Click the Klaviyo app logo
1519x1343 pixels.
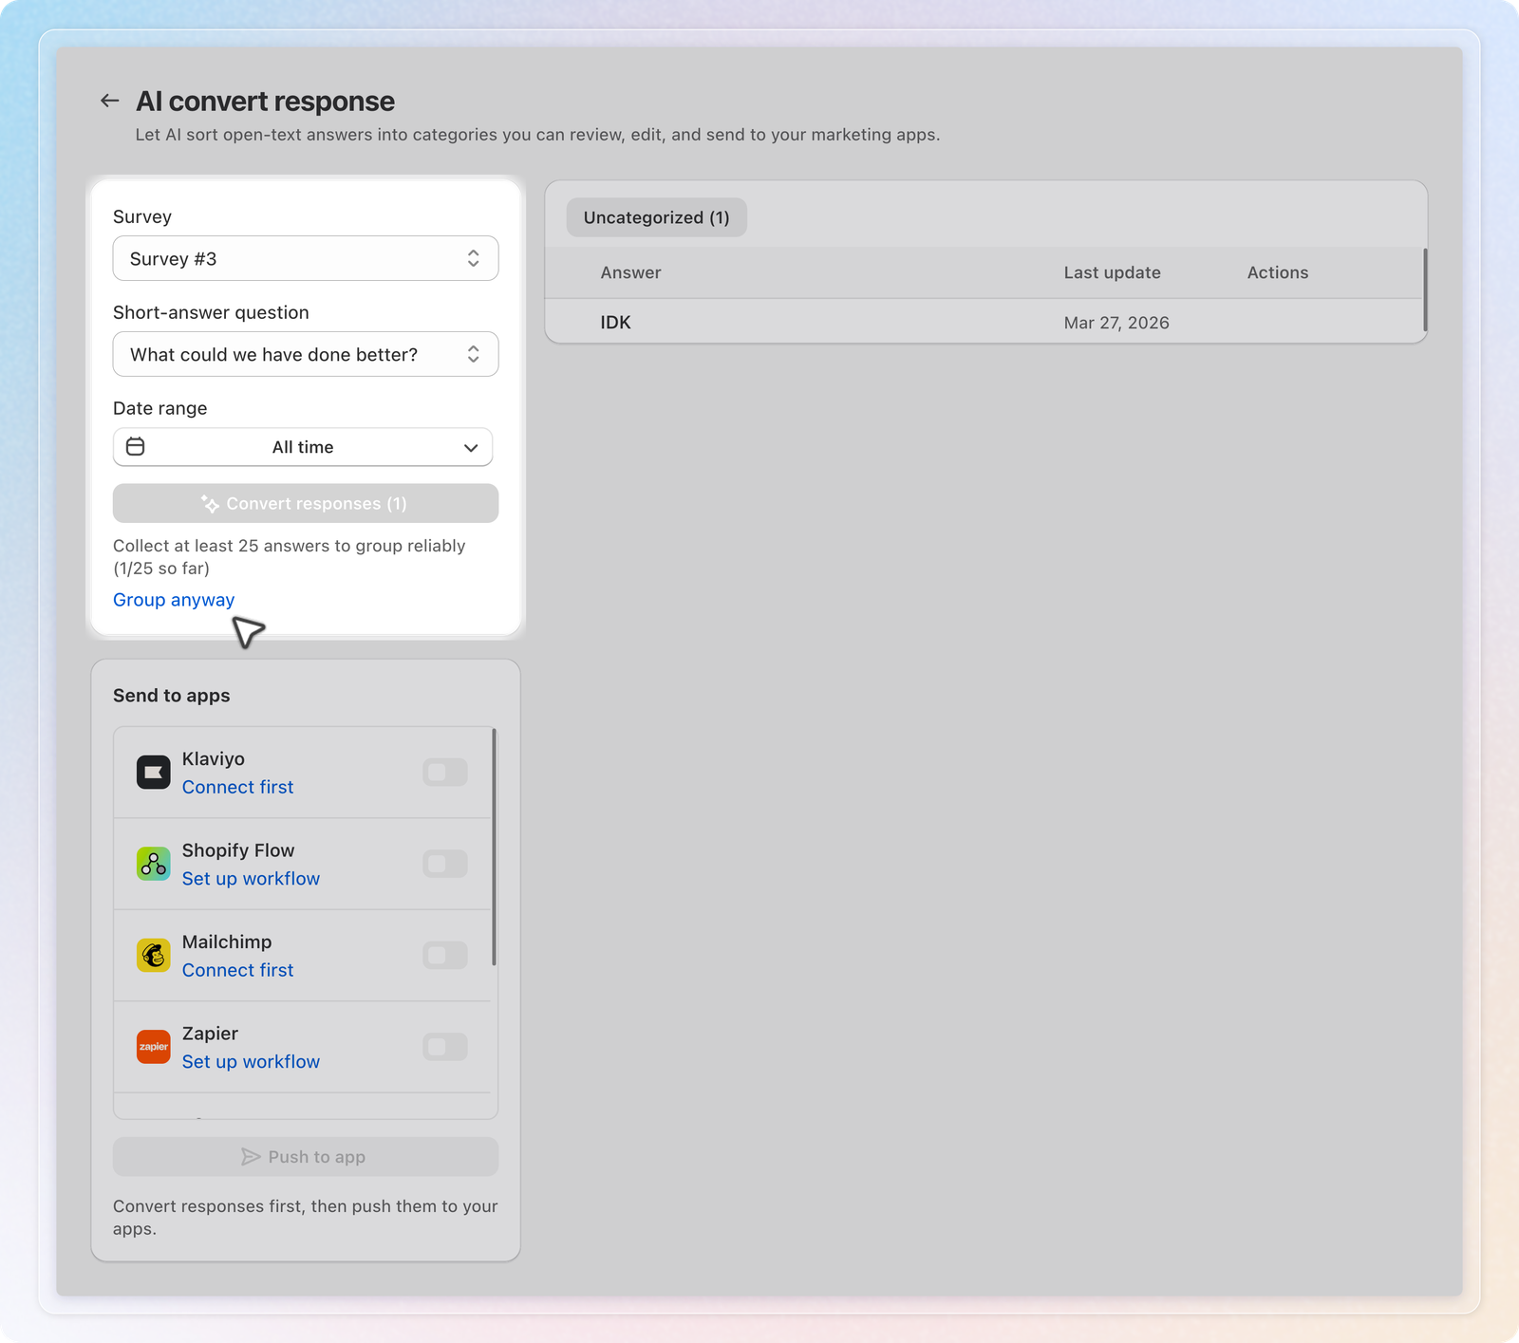pyautogui.click(x=154, y=773)
